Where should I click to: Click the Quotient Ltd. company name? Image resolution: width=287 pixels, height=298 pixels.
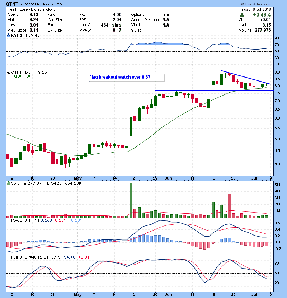point(30,4)
